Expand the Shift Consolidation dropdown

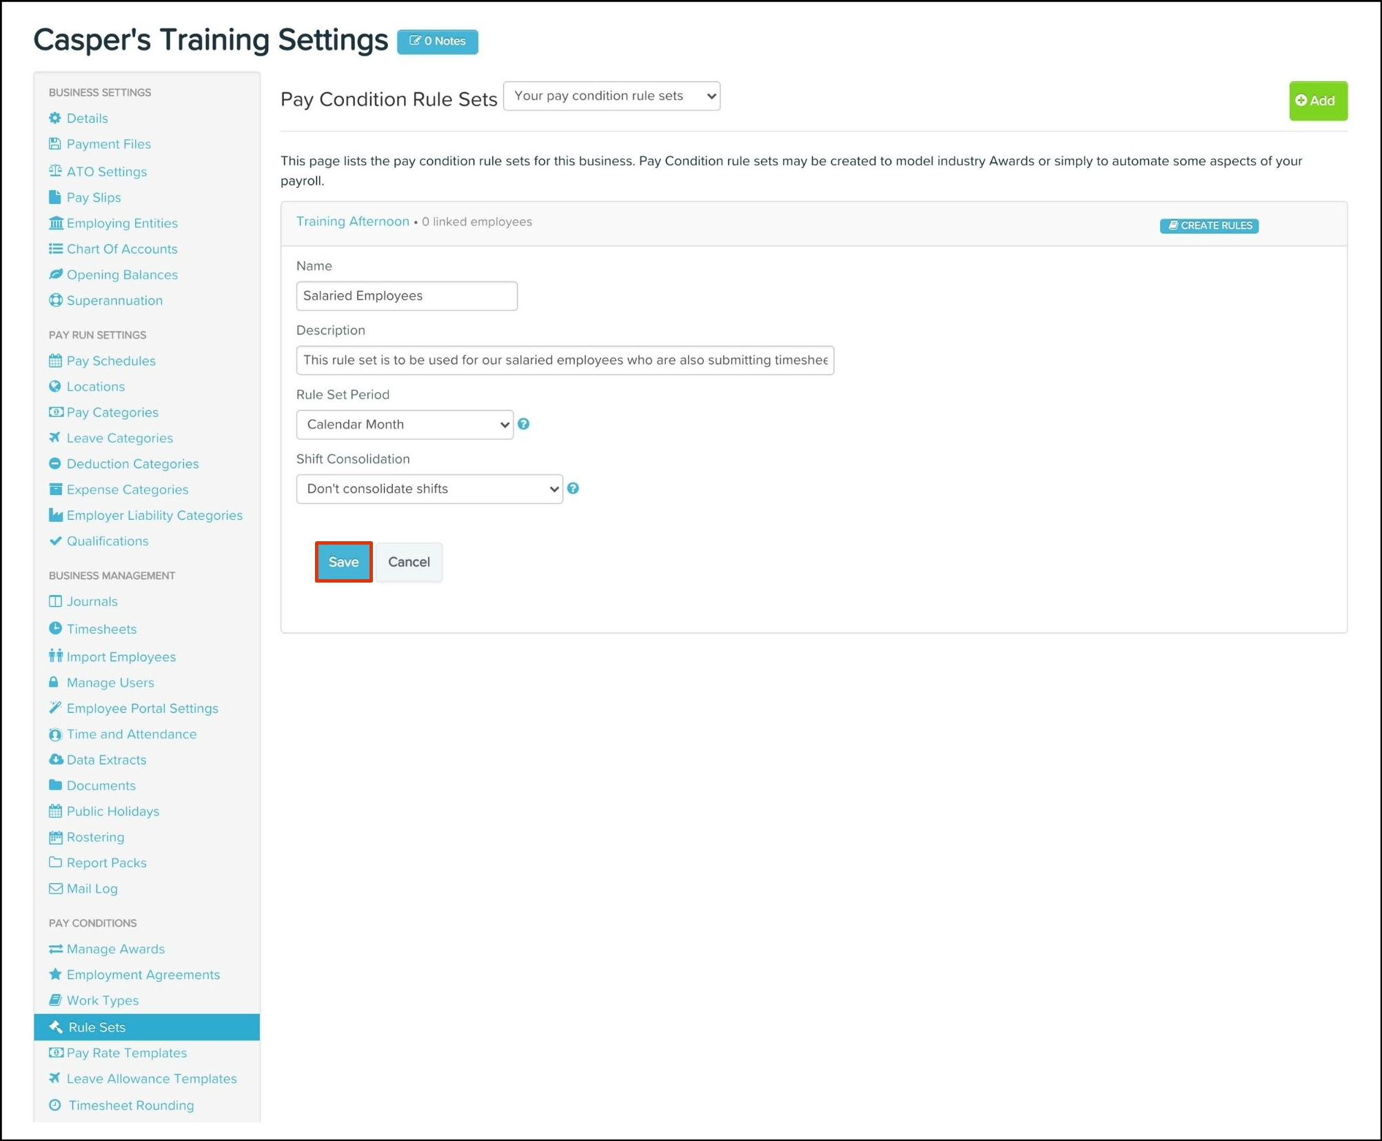click(429, 489)
